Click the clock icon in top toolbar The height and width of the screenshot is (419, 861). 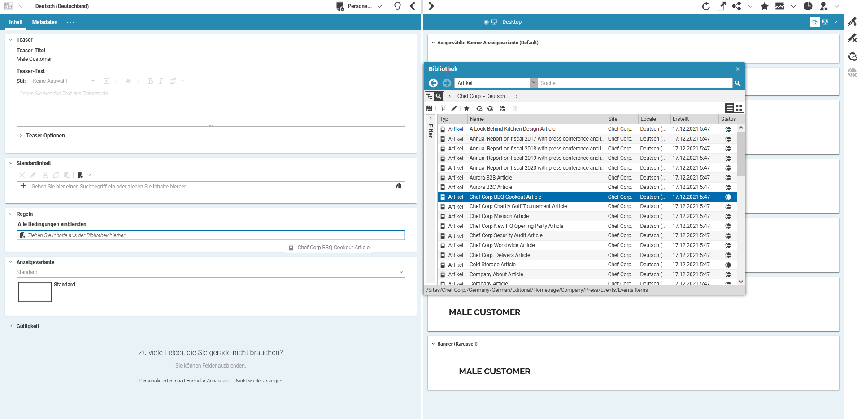[808, 6]
